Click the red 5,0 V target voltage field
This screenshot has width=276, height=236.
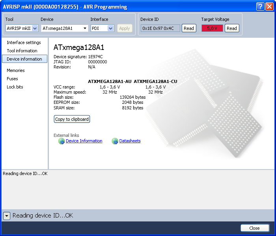(212, 28)
